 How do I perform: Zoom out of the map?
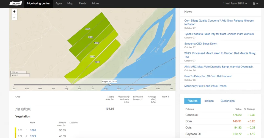click(x=14, y=17)
